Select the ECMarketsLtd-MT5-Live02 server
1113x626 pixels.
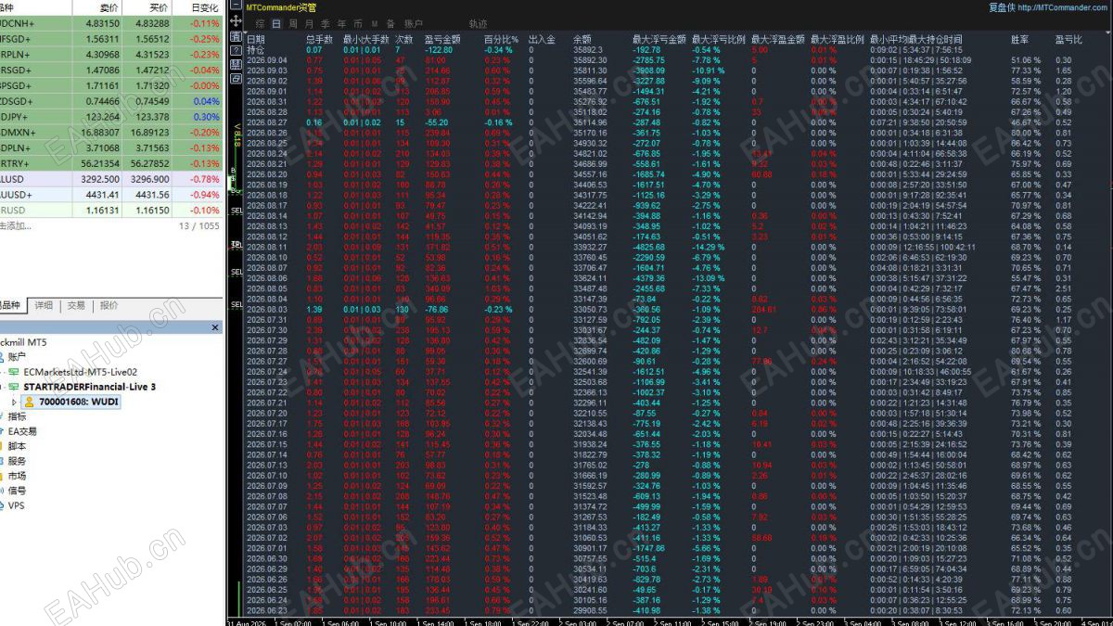point(81,371)
